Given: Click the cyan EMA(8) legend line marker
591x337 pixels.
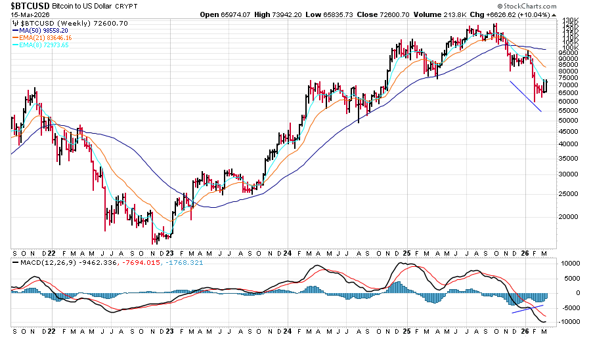Looking at the screenshot, I should tap(16, 45).
